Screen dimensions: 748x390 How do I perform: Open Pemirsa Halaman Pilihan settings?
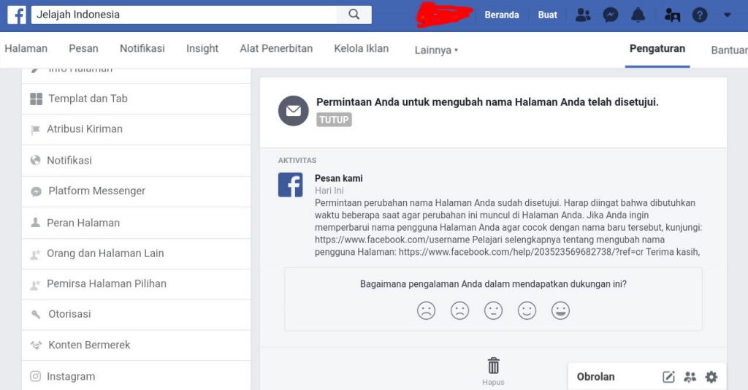pos(136,284)
